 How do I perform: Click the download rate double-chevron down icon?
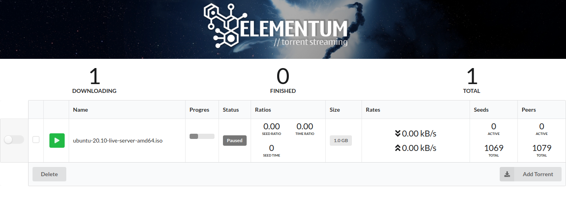point(398,133)
